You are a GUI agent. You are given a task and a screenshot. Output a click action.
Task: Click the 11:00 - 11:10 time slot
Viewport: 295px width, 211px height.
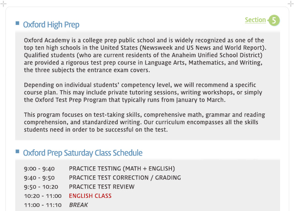point(43,205)
